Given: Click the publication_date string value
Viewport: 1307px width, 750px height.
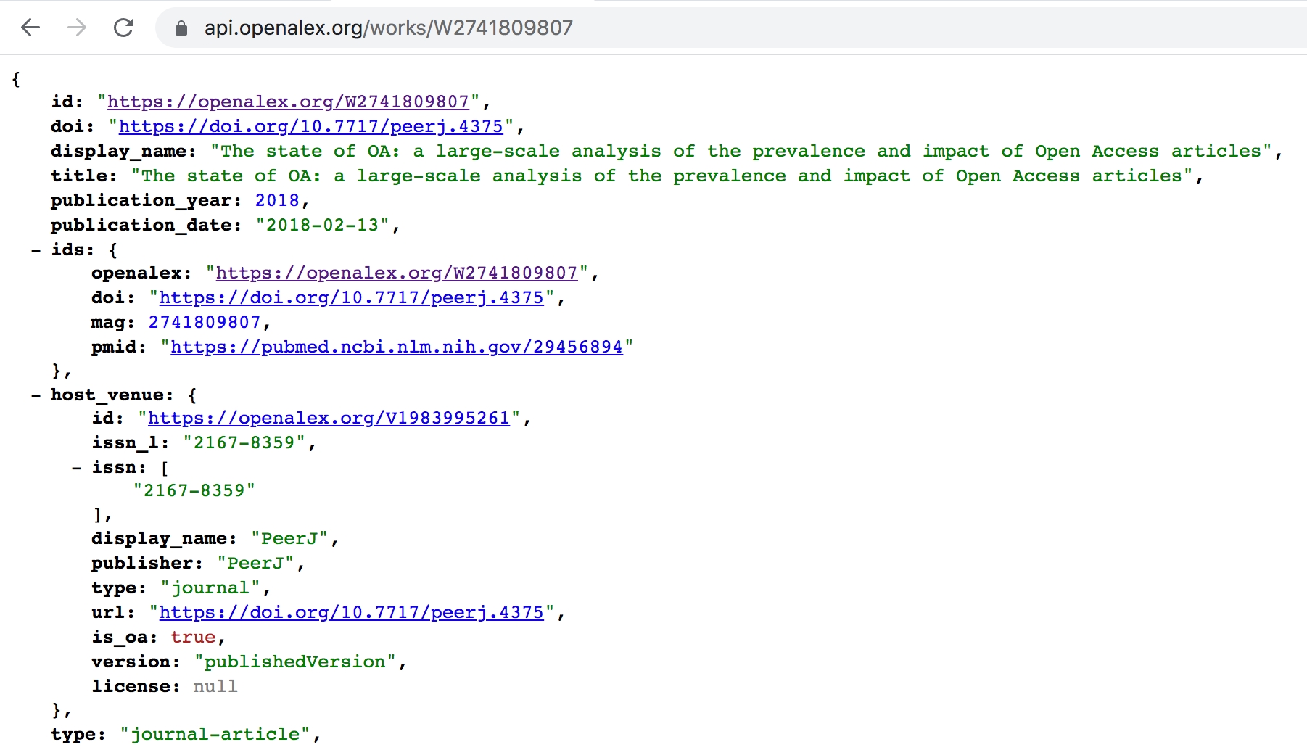Looking at the screenshot, I should [x=322, y=225].
